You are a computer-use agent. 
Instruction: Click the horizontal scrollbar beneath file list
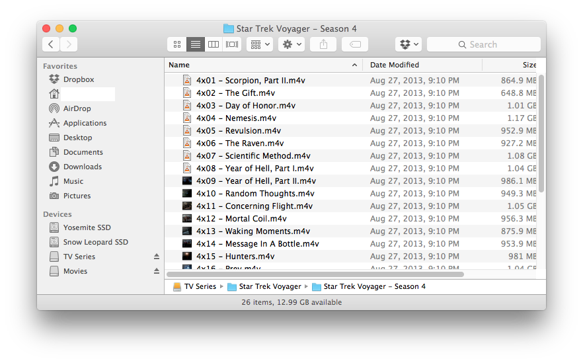pyautogui.click(x=315, y=274)
